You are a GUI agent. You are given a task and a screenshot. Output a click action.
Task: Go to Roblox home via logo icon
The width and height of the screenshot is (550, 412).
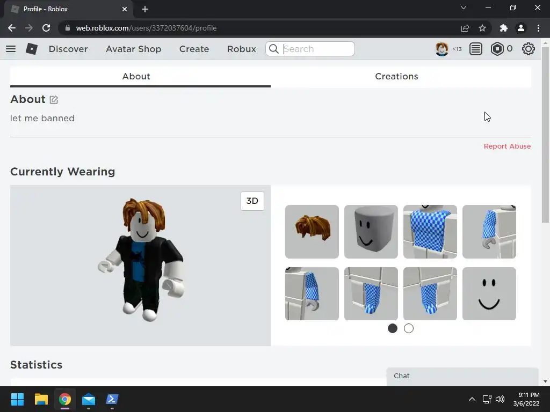[32, 49]
